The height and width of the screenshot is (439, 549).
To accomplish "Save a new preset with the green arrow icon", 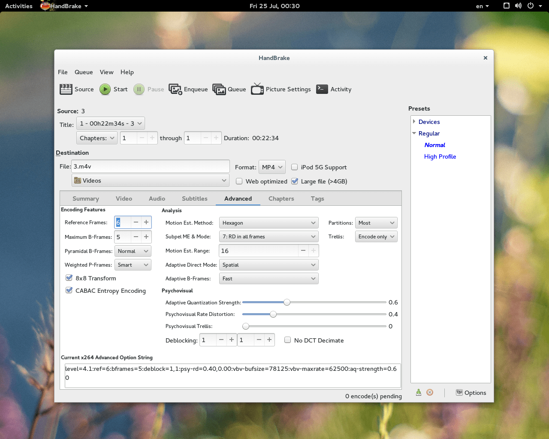I will 418,392.
